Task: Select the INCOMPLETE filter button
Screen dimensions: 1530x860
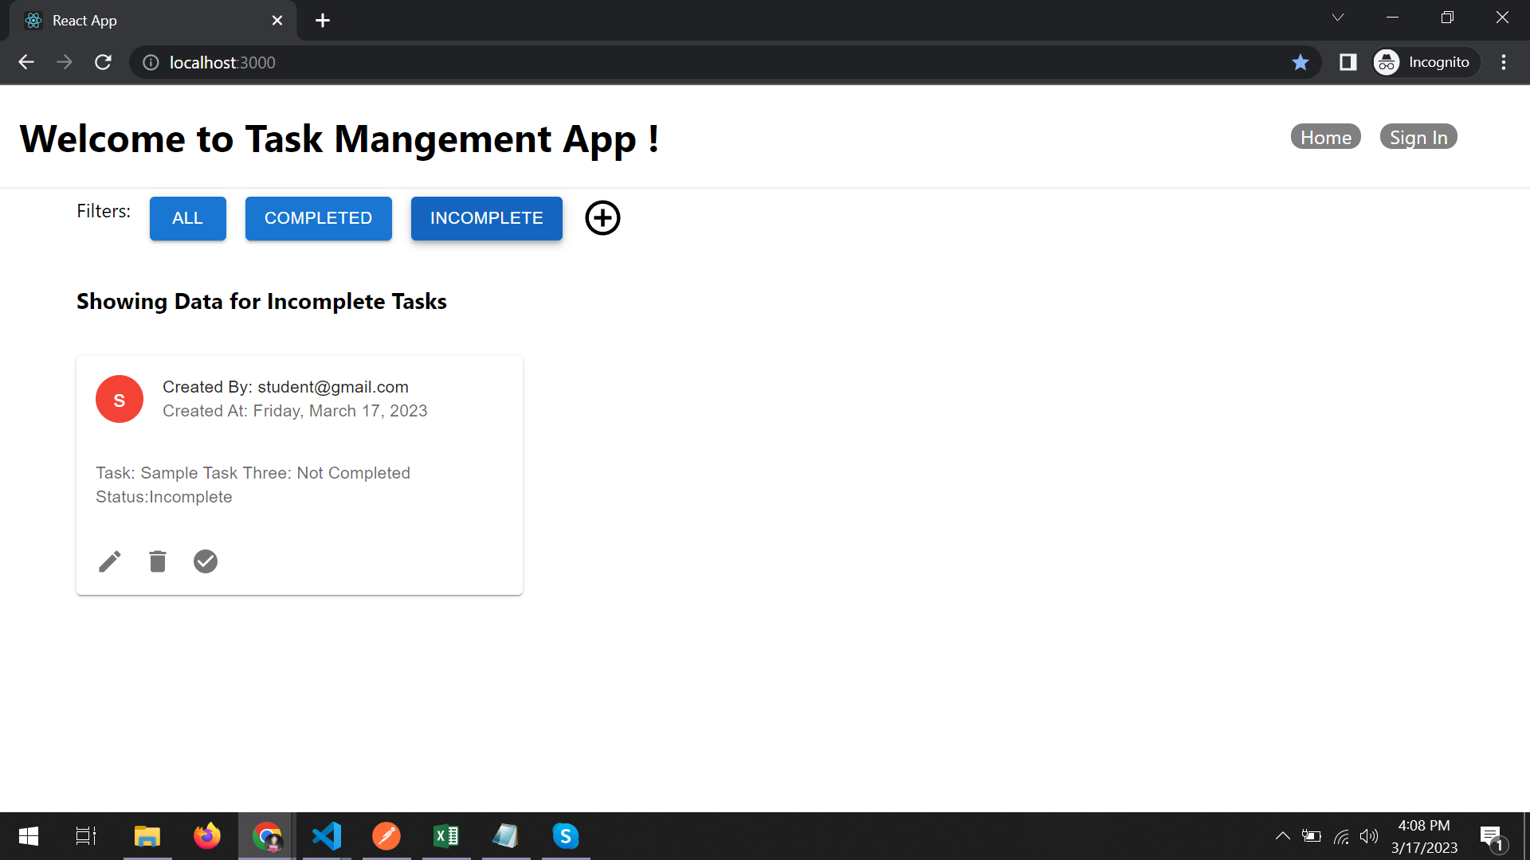Action: tap(487, 218)
